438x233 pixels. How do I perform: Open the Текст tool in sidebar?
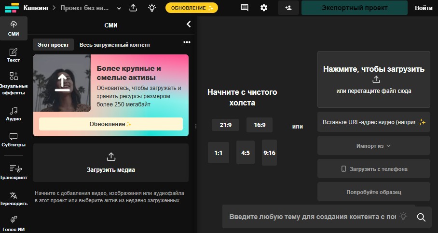click(x=14, y=55)
